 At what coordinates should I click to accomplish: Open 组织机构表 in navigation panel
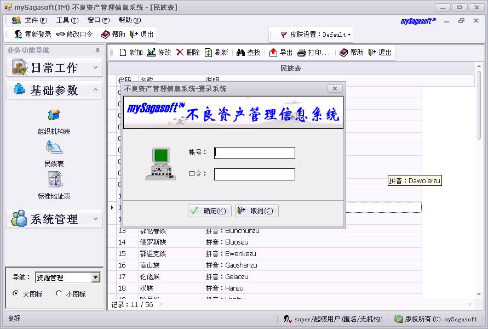pos(54,122)
